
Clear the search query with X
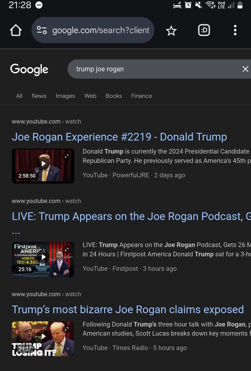tap(245, 69)
